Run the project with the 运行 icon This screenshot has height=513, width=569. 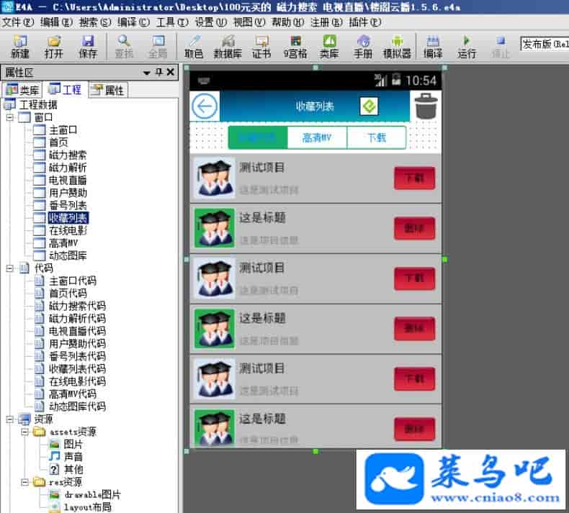[467, 46]
